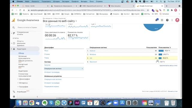
Task: Expand Отчет в реальном времени section
Action: [11, 43]
